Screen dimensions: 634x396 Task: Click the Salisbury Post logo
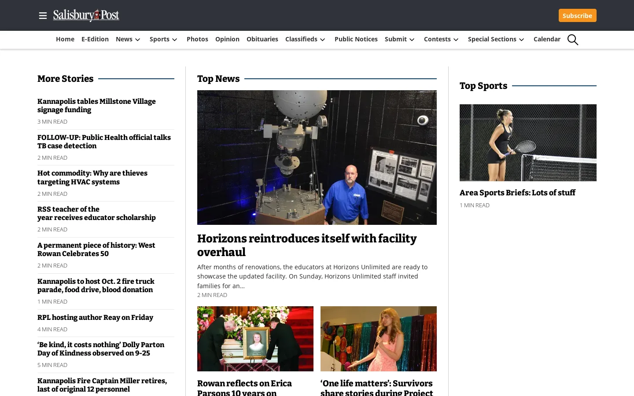pos(86,15)
